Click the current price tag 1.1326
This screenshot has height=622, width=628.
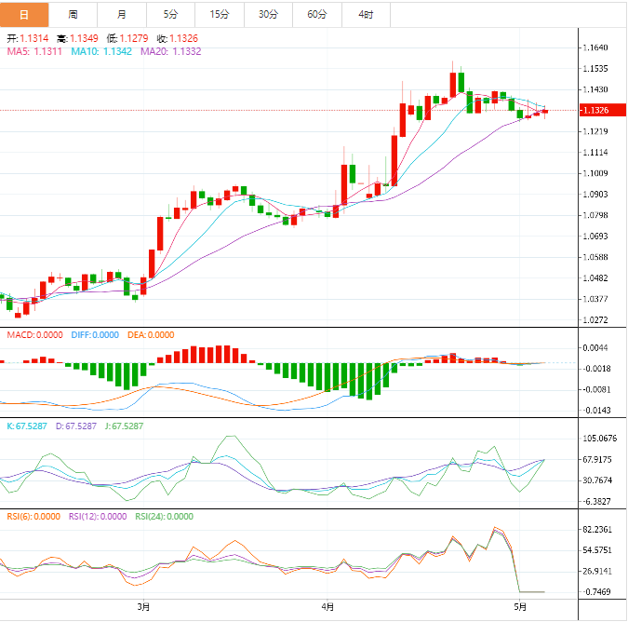pyautogui.click(x=594, y=111)
